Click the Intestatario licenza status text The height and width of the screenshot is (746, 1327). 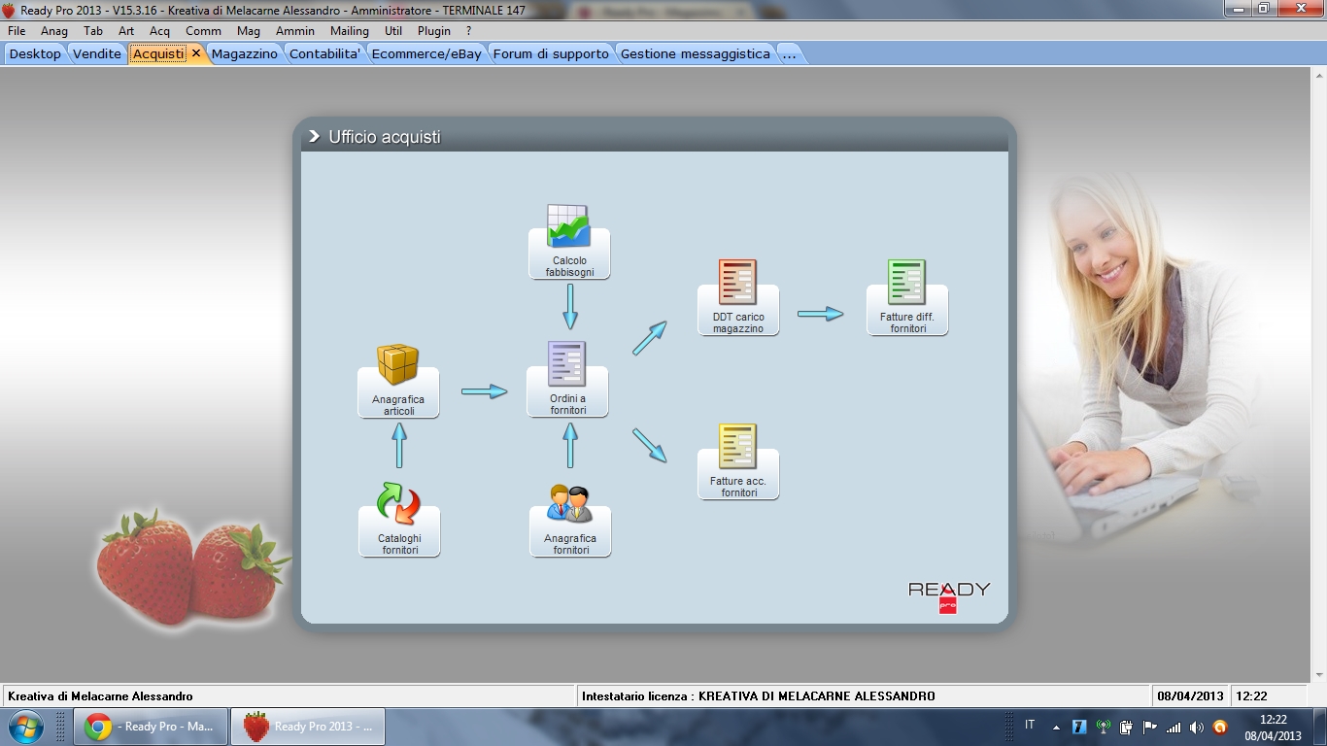pyautogui.click(x=759, y=696)
